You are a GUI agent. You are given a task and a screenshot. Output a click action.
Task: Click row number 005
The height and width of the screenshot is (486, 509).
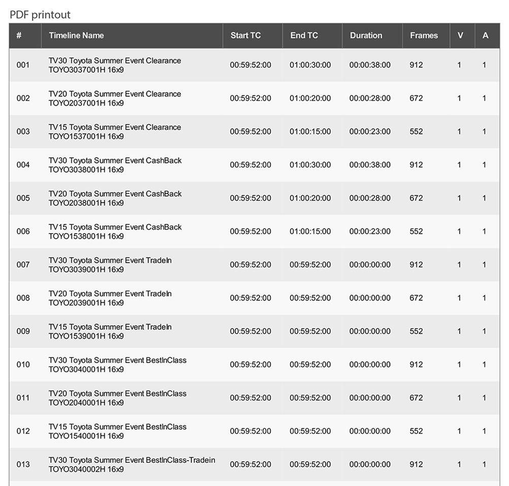point(23,198)
